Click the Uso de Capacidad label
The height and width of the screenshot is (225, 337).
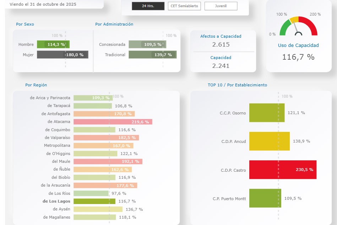(x=298, y=45)
